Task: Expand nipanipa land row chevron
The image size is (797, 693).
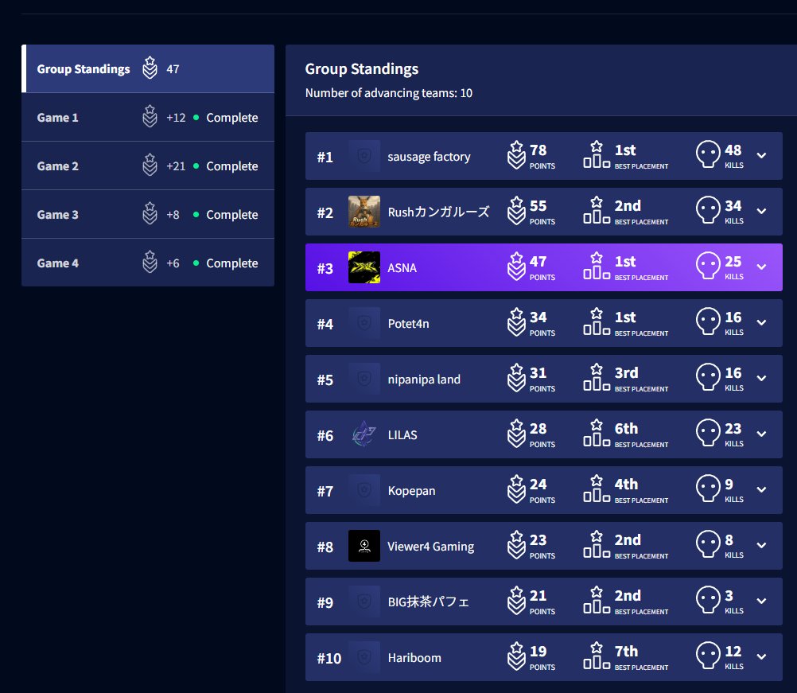Action: tap(761, 378)
